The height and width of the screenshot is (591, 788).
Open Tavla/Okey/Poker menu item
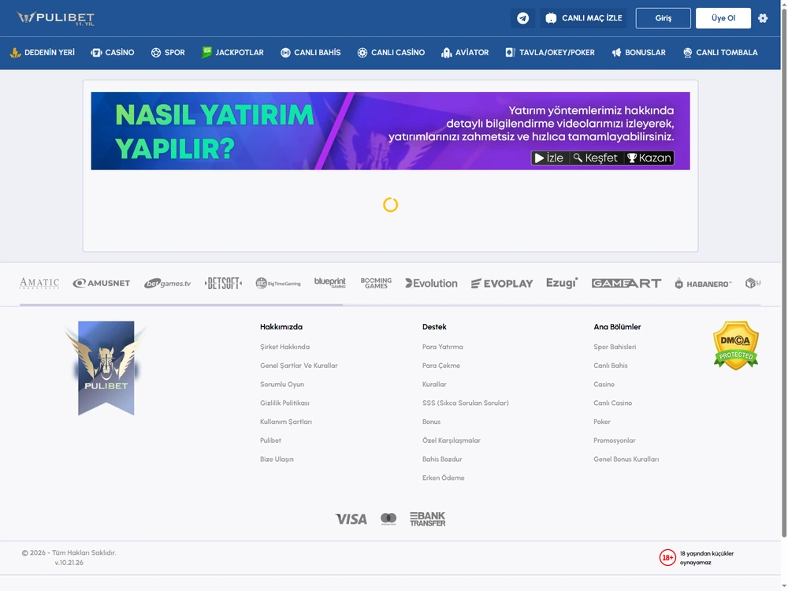pyautogui.click(x=550, y=52)
